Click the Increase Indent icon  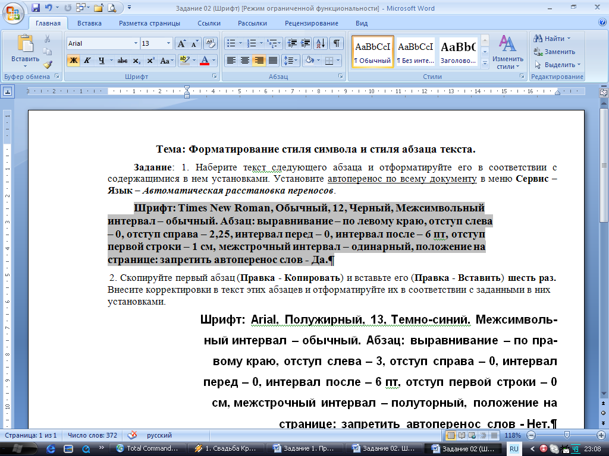tap(305, 43)
